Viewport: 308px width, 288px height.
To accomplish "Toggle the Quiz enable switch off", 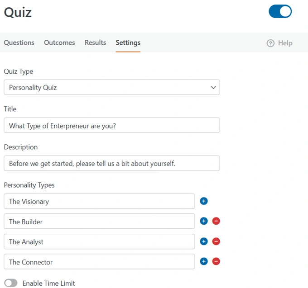I will point(280,12).
